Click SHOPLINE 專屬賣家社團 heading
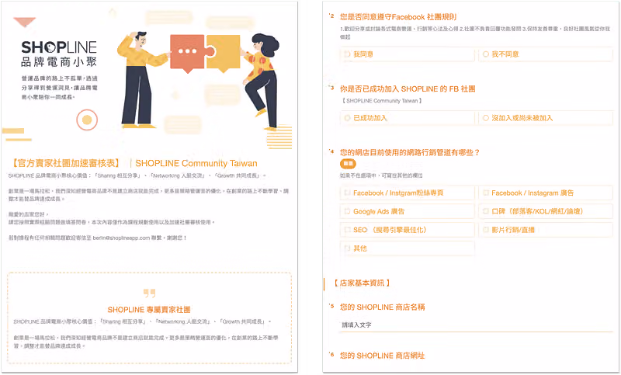The width and height of the screenshot is (621, 375). click(x=149, y=310)
